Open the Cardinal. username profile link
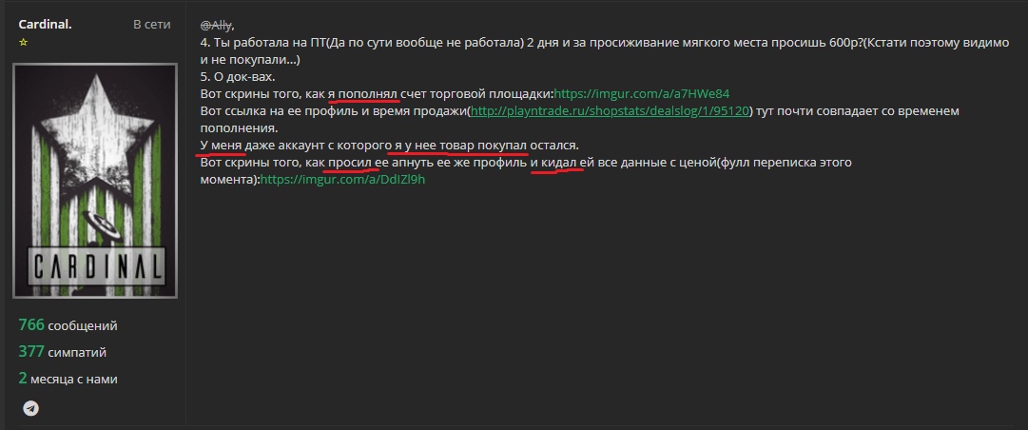 (46, 24)
